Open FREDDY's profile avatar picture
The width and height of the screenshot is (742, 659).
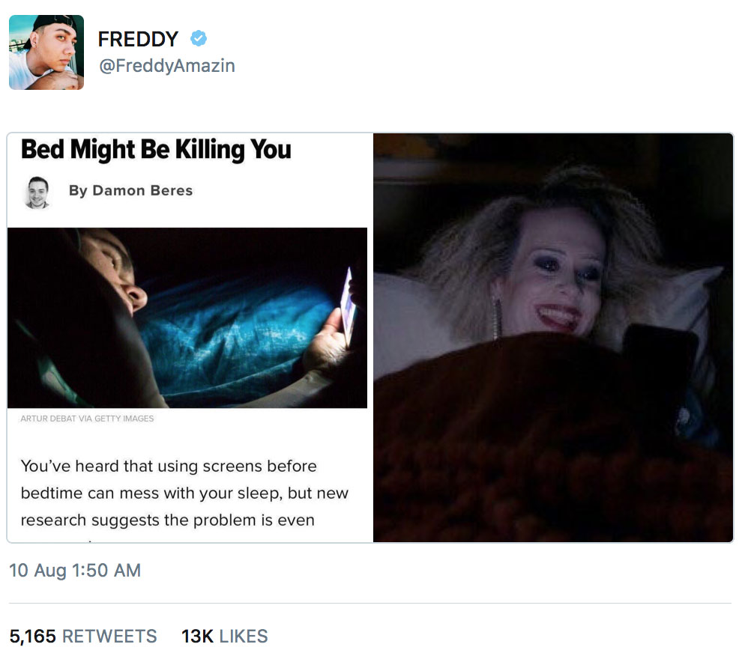tap(46, 52)
